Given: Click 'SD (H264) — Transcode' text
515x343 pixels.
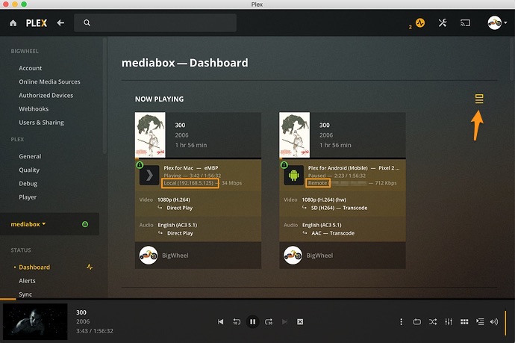Looking at the screenshot, I should pyautogui.click(x=340, y=208).
